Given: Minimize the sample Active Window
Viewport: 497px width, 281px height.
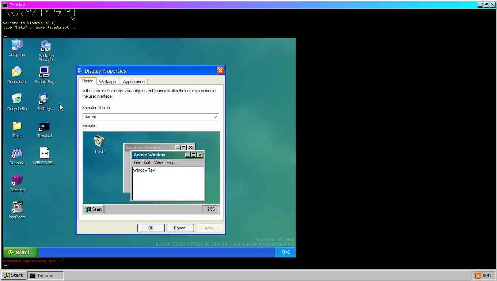Looking at the screenshot, I should [188, 155].
